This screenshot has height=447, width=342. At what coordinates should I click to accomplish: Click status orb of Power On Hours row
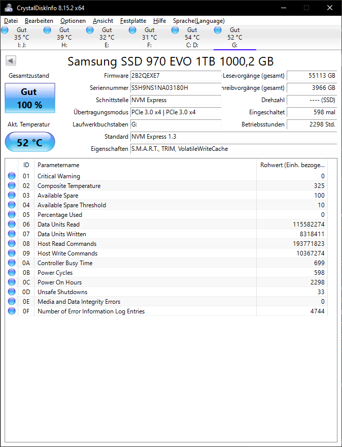tap(12, 282)
